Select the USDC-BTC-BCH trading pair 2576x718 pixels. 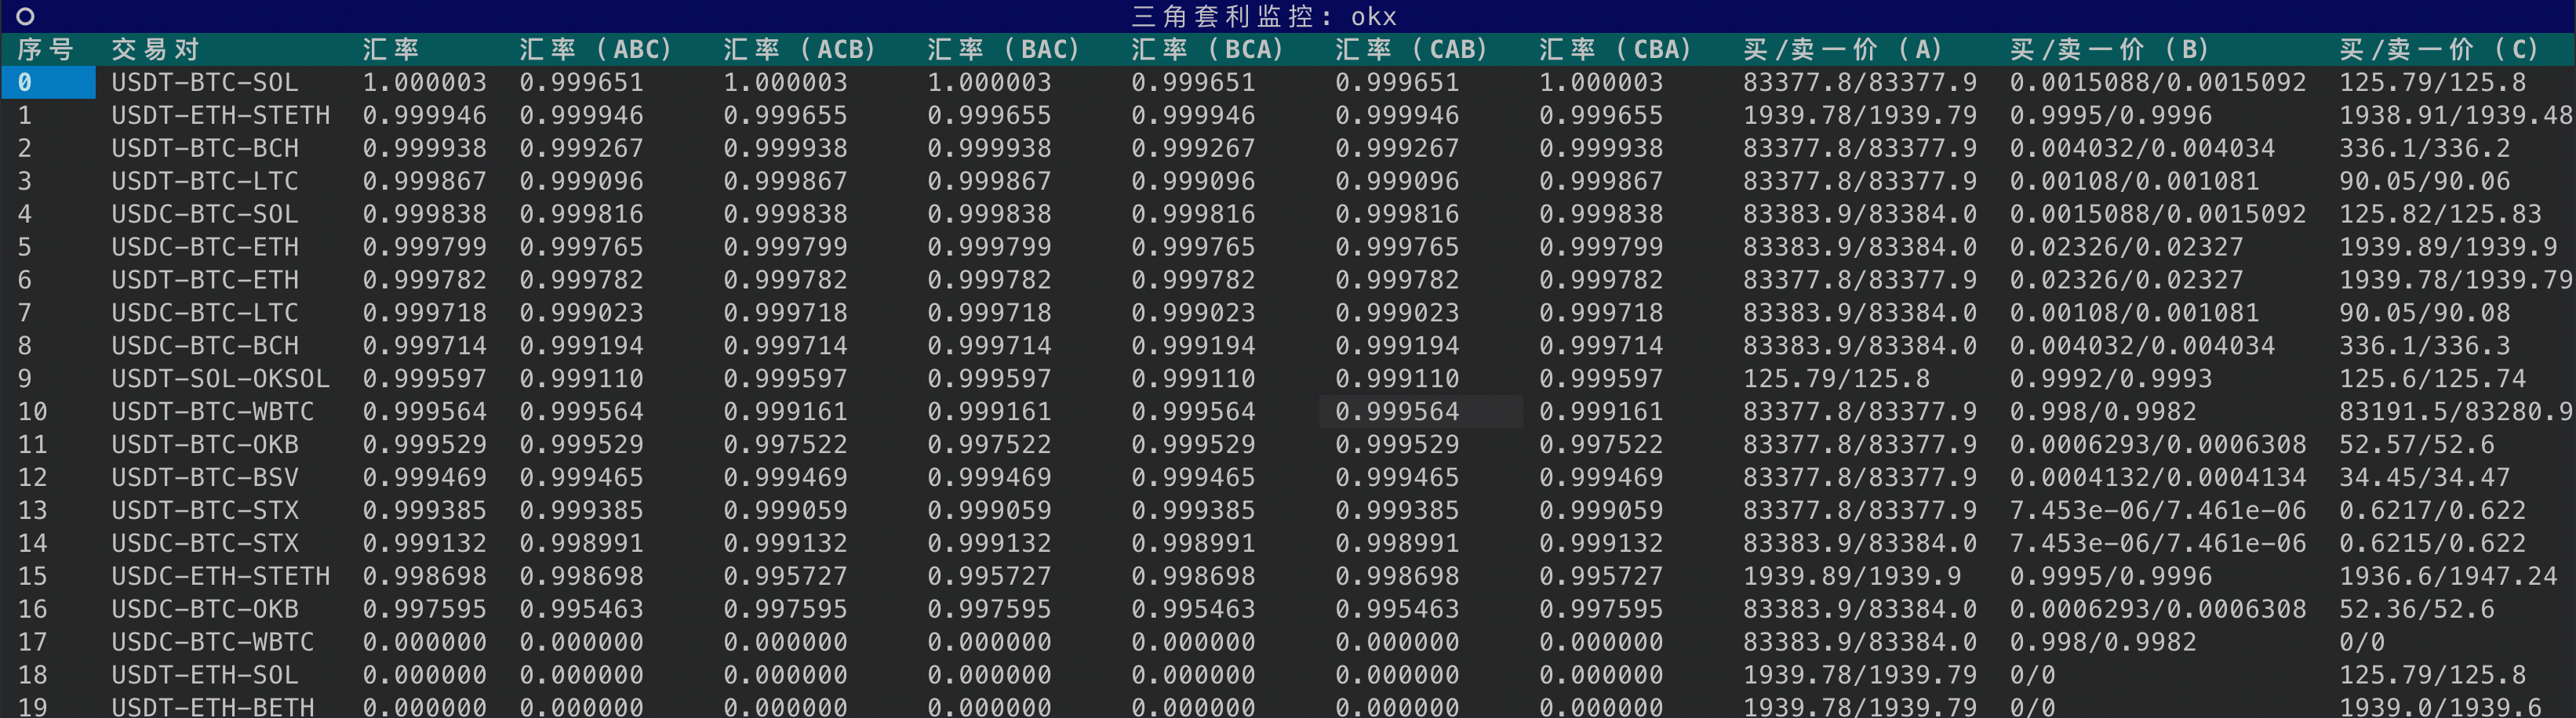(x=205, y=346)
